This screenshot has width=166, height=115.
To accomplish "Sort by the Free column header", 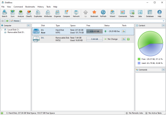I will [x=95, y=25].
